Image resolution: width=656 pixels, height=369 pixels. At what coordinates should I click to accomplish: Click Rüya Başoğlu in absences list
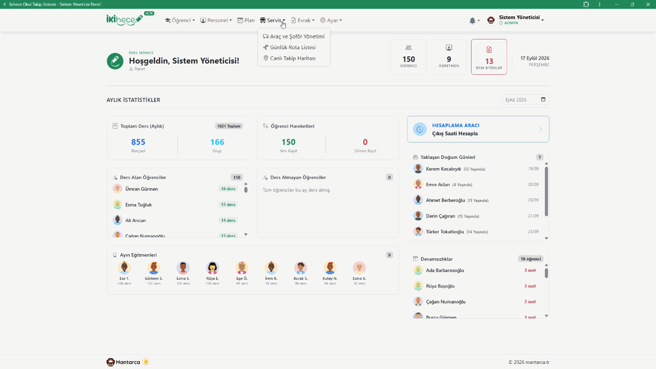coord(440,286)
